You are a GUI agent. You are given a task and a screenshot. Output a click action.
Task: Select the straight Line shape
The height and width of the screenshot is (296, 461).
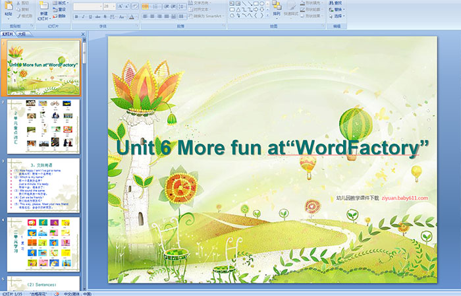pyautogui.click(x=244, y=3)
